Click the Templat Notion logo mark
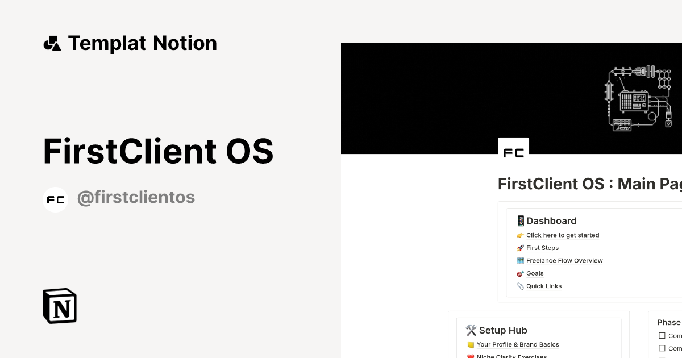The height and width of the screenshot is (358, 682). (x=52, y=43)
